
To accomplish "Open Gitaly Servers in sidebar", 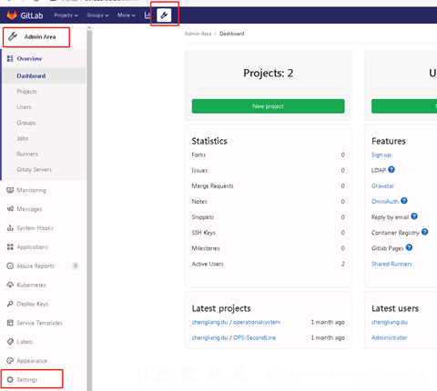I will 34,169.
